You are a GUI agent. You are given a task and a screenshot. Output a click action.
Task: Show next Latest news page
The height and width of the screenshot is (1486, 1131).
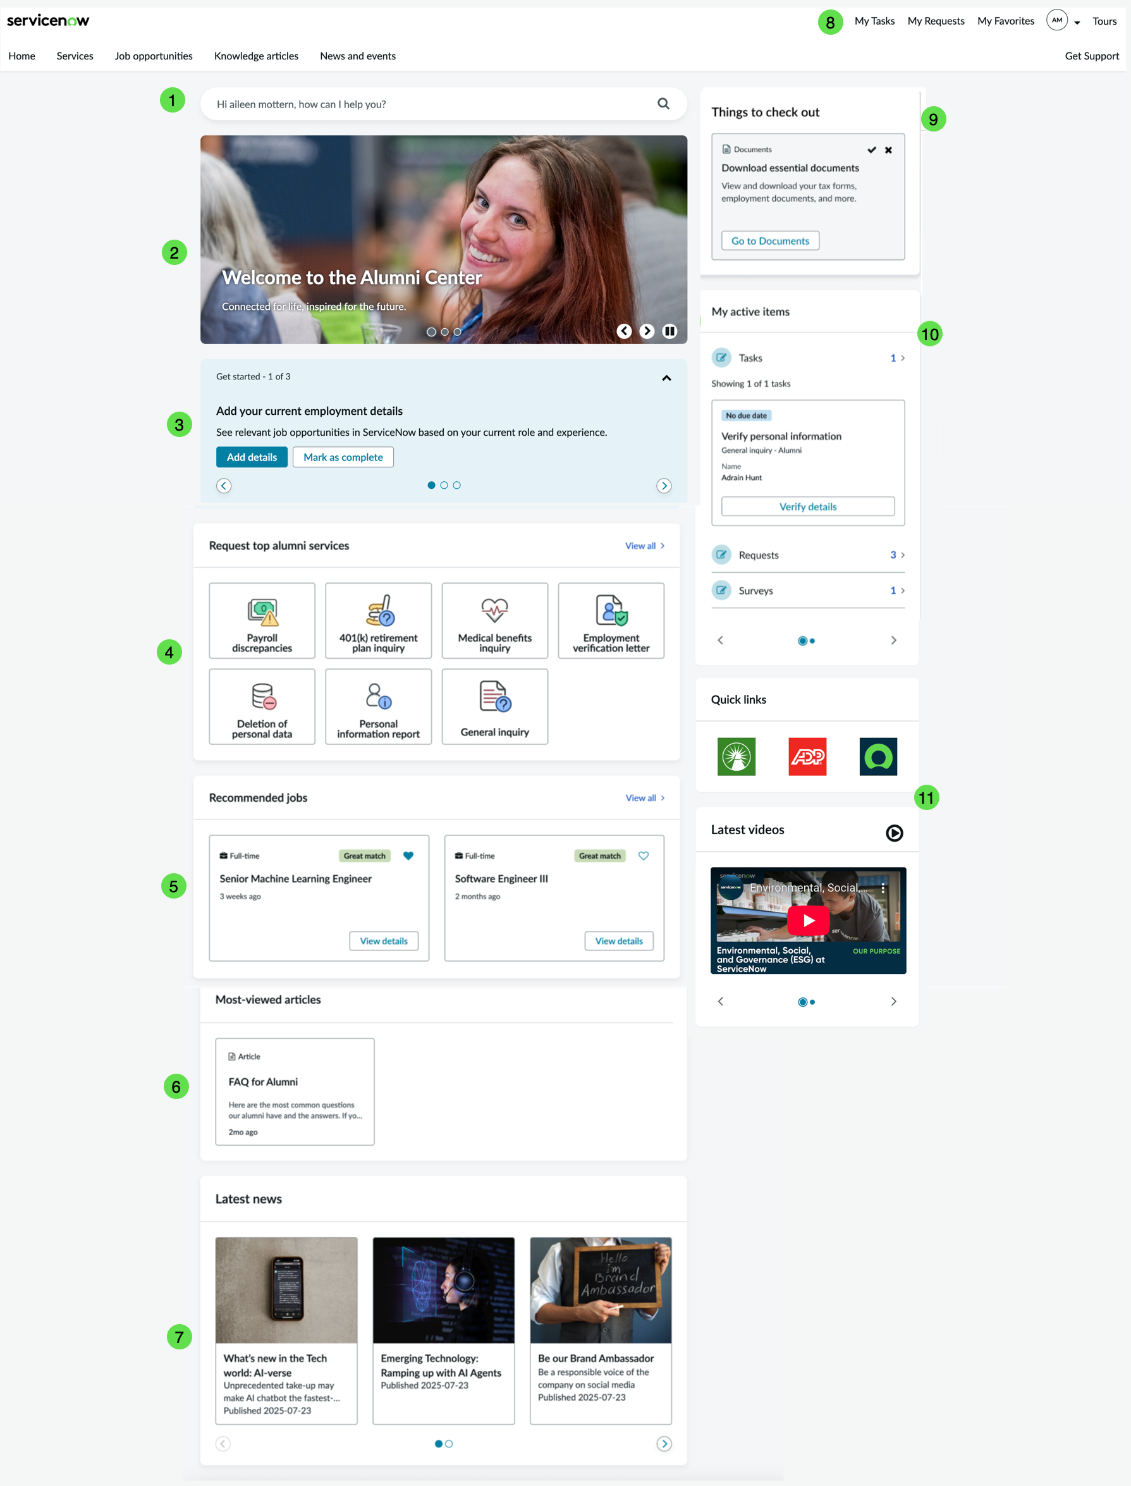(x=664, y=1444)
